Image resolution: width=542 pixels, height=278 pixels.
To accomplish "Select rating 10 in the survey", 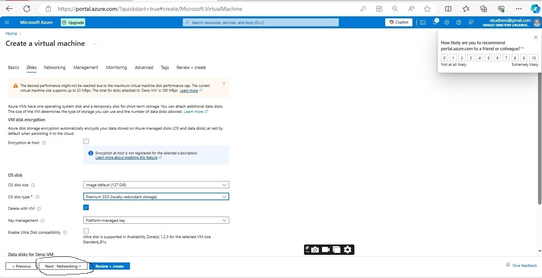I will click(534, 58).
